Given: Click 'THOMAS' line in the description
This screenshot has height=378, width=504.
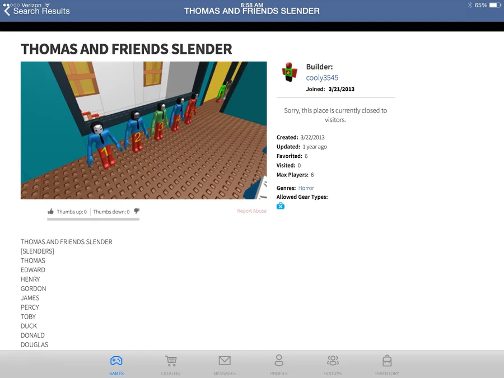Looking at the screenshot, I should [x=33, y=260].
